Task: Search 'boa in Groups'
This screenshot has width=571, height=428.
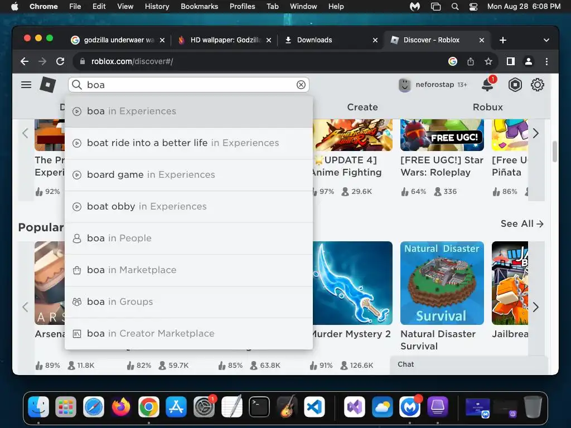Action: pos(188,301)
